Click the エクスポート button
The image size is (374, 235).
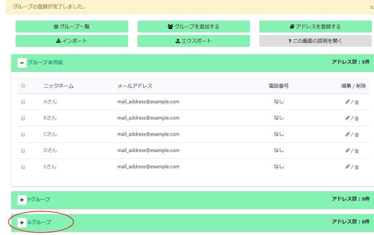193,41
